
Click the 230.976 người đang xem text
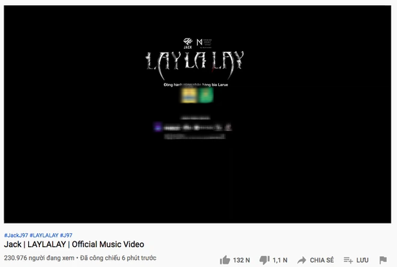pos(39,258)
